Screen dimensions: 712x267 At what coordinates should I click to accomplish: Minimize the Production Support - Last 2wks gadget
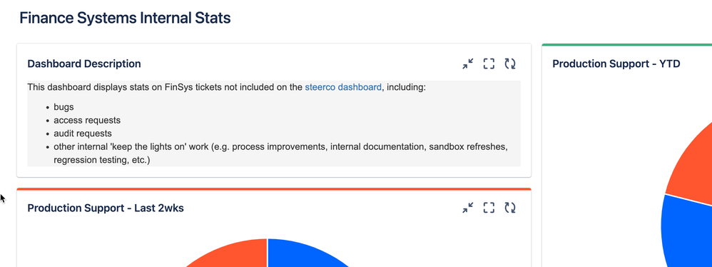pyautogui.click(x=468, y=208)
